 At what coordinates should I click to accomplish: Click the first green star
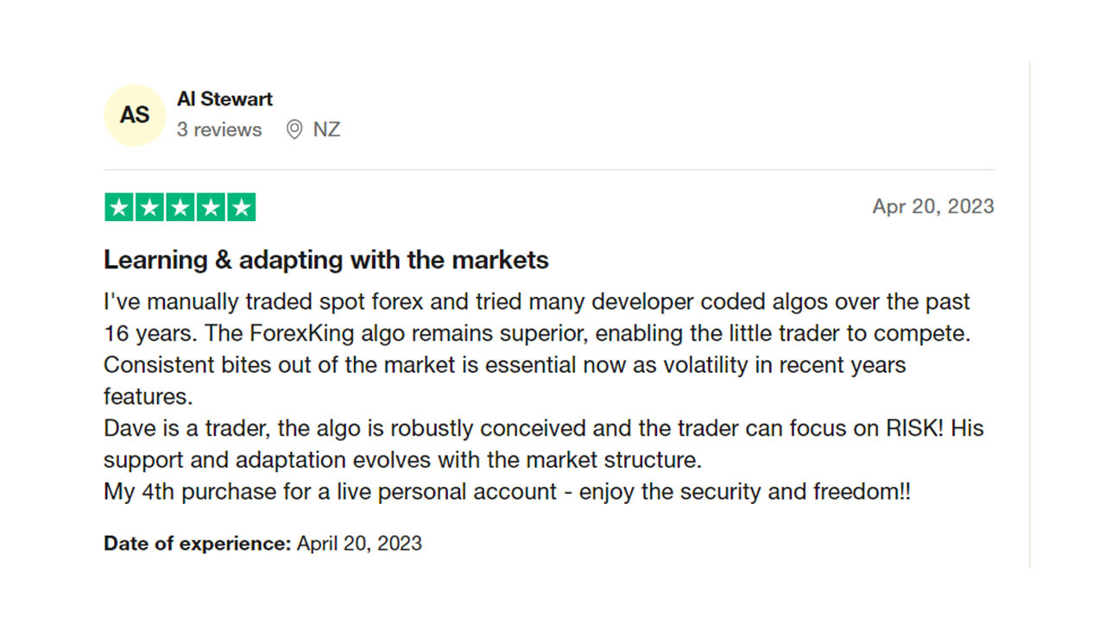coord(119,207)
